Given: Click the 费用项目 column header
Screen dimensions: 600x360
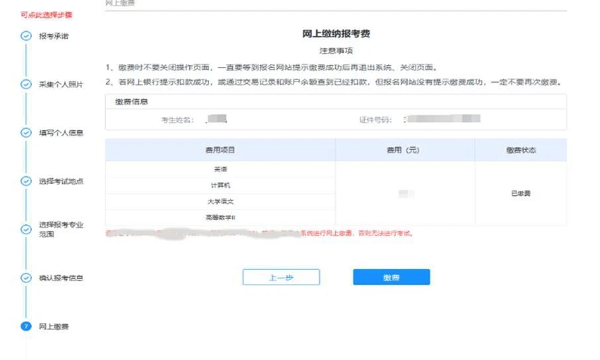Looking at the screenshot, I should coord(220,150).
